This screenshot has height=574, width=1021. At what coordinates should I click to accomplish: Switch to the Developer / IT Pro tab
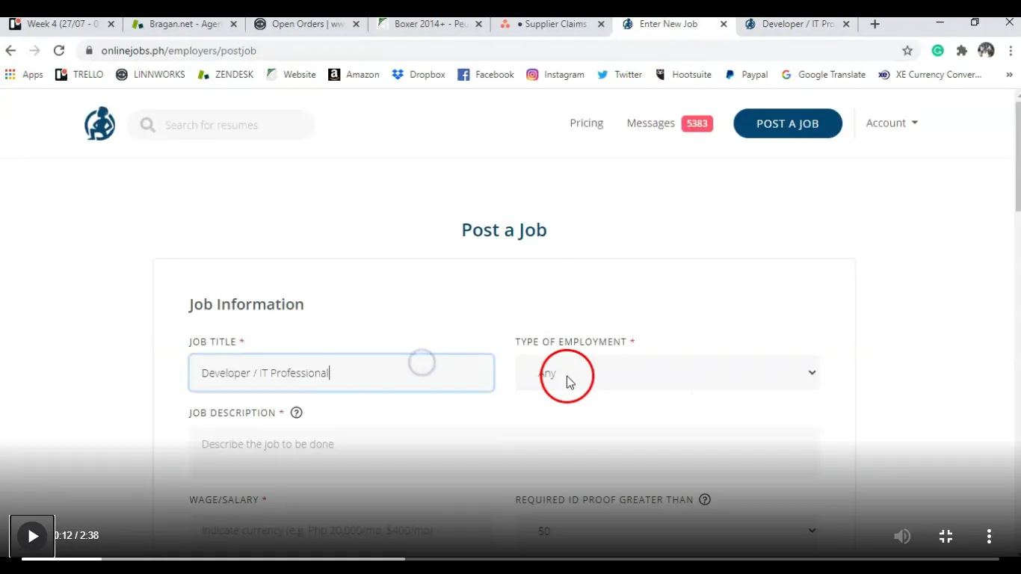798,24
